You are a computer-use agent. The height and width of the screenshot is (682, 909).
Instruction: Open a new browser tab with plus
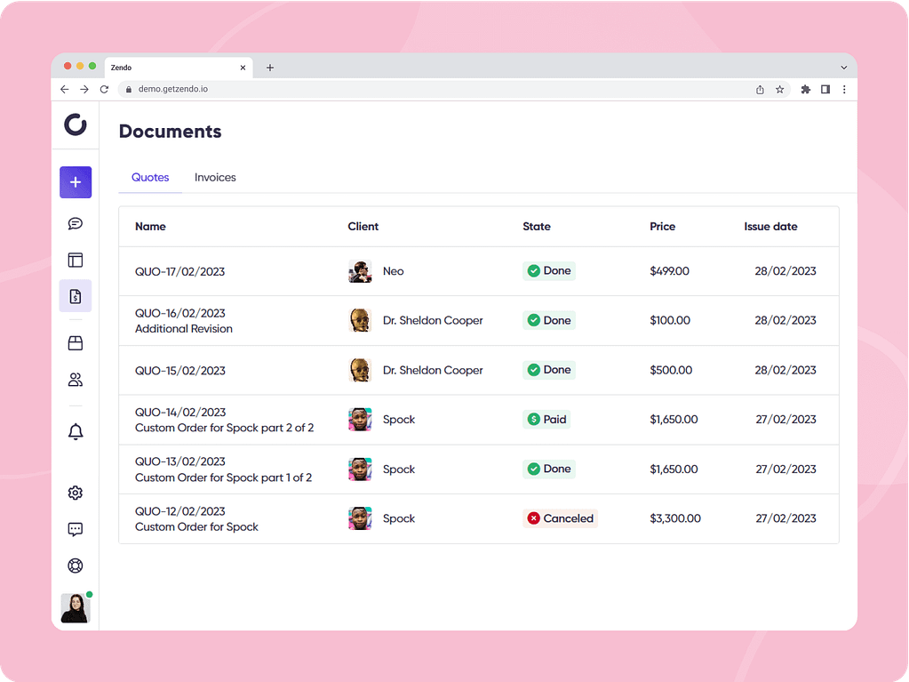click(x=269, y=68)
